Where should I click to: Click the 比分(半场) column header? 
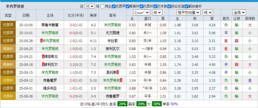point(76,15)
